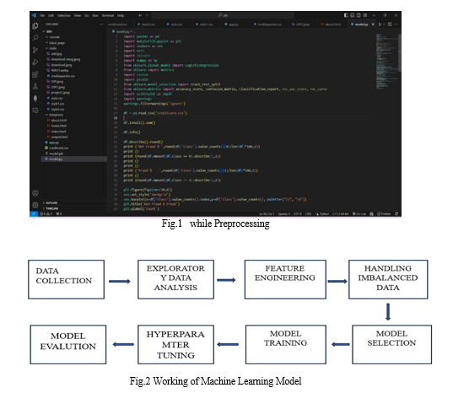Click the command center search box
Viewport: 453px width, 393px height.
223,15
